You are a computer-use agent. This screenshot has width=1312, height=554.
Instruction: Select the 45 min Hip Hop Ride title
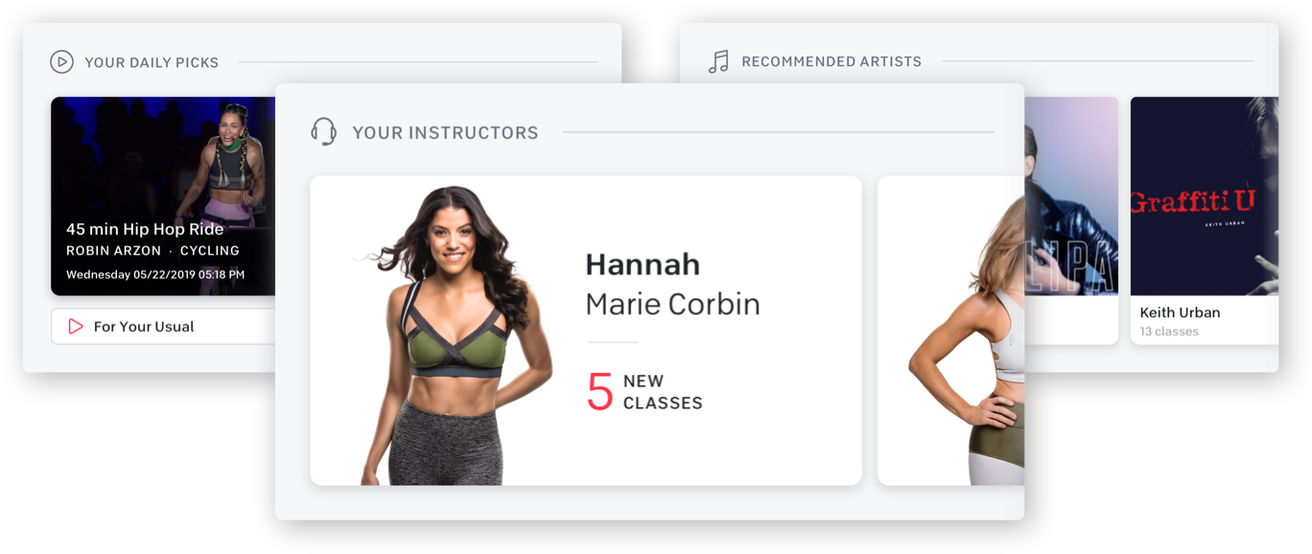click(145, 229)
